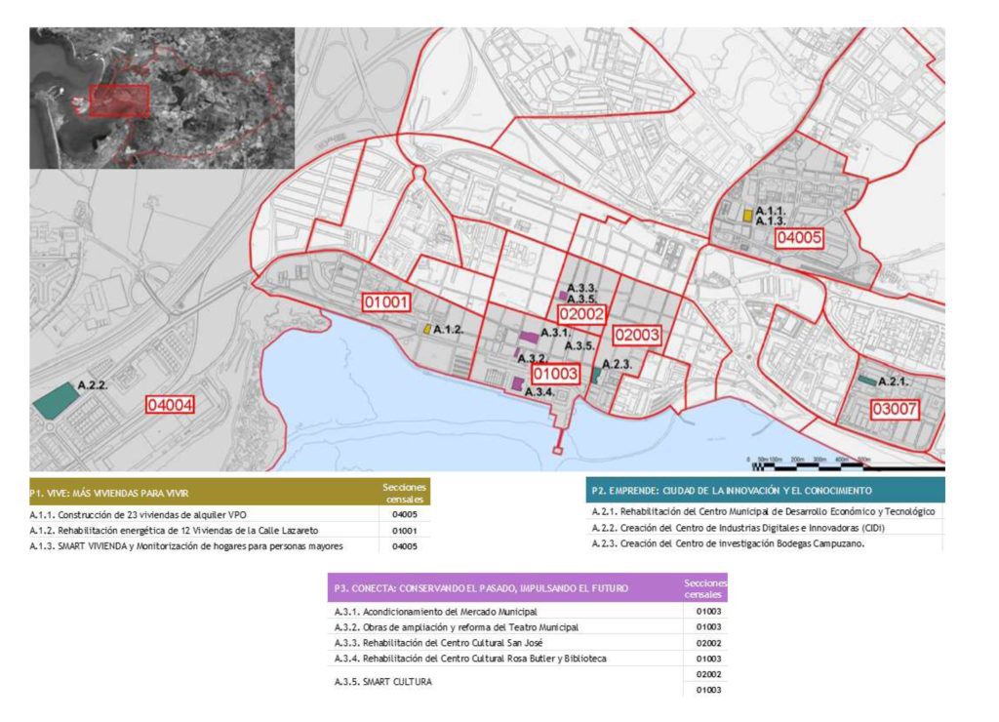Select the 03007 census section label

coord(895,409)
